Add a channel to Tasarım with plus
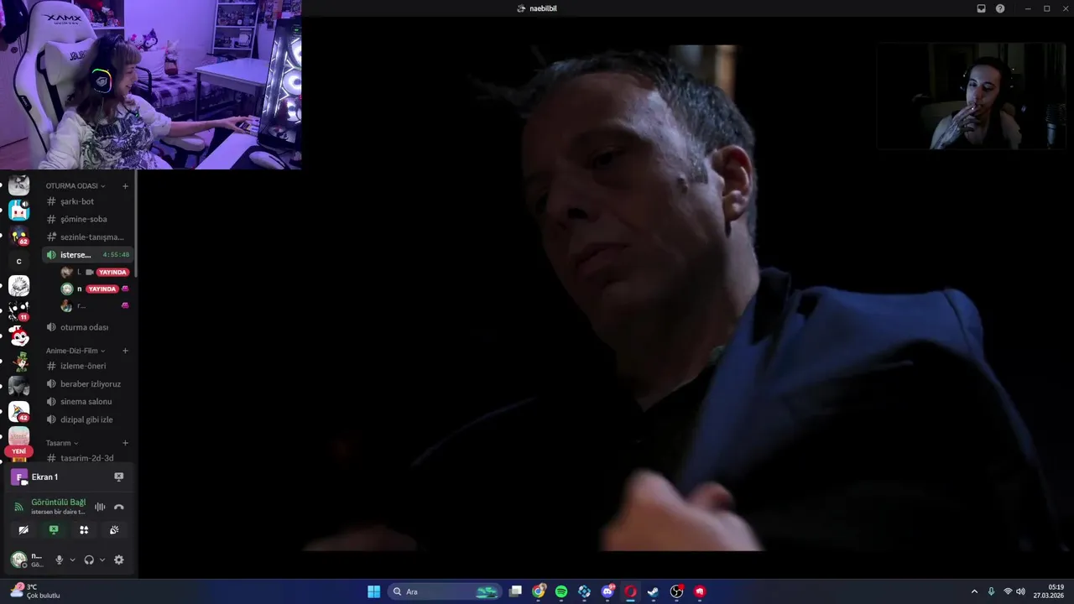1074x604 pixels. (125, 443)
